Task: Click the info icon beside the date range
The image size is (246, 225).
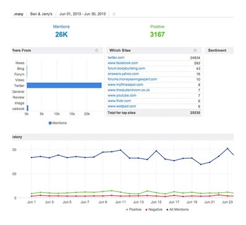Action: pos(114,14)
